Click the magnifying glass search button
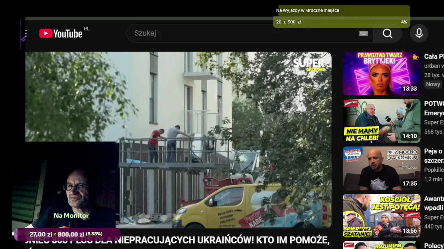Image resolution: width=444 pixels, height=249 pixels. click(x=387, y=33)
